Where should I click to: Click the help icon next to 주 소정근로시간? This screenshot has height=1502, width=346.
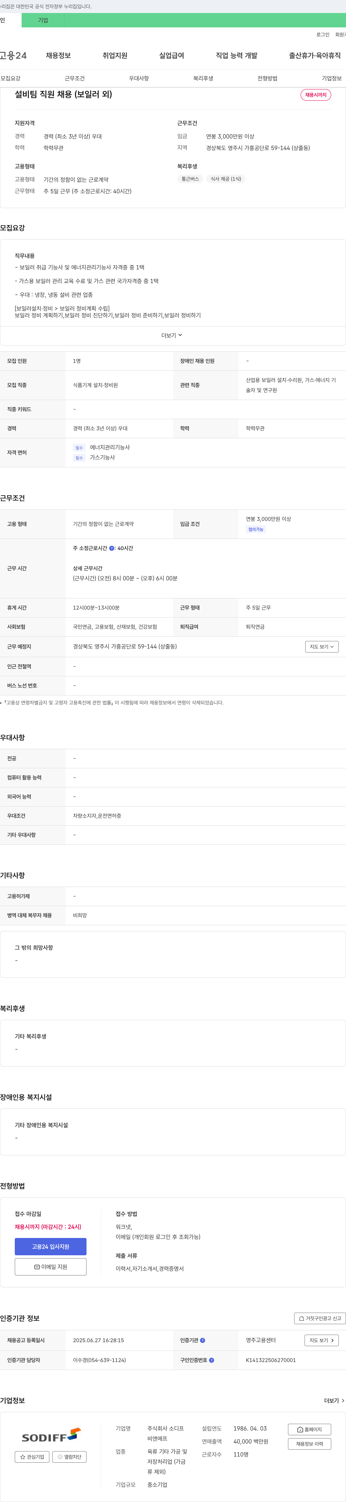pyautogui.click(x=112, y=548)
